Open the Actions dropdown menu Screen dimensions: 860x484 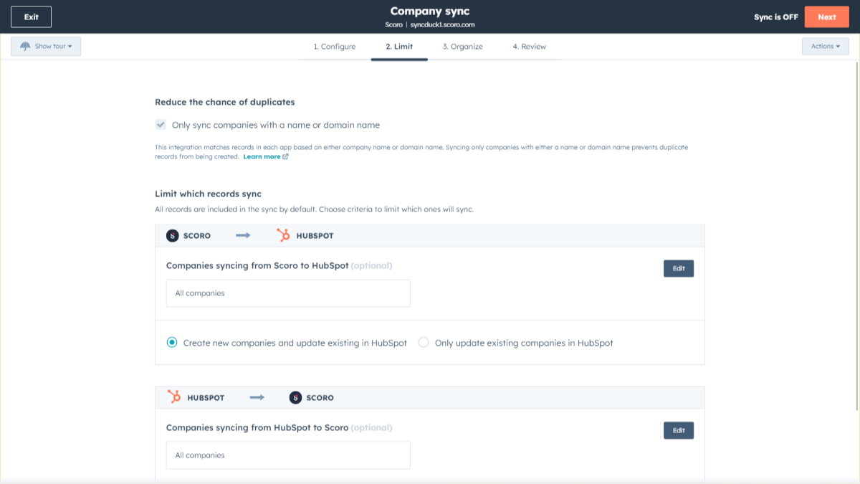click(x=825, y=46)
